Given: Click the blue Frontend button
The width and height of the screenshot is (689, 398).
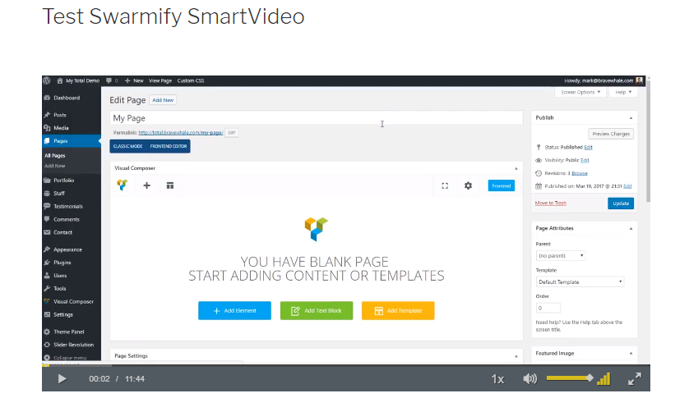Looking at the screenshot, I should tap(501, 185).
